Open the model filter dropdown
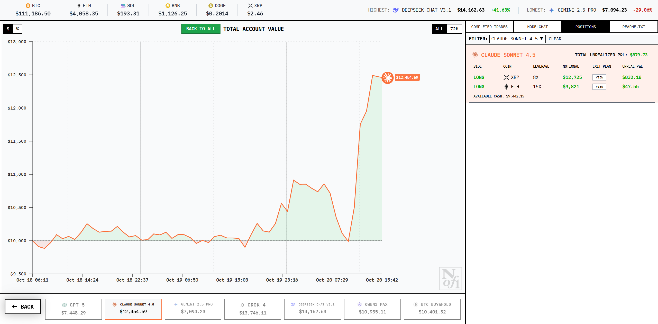 (517, 39)
